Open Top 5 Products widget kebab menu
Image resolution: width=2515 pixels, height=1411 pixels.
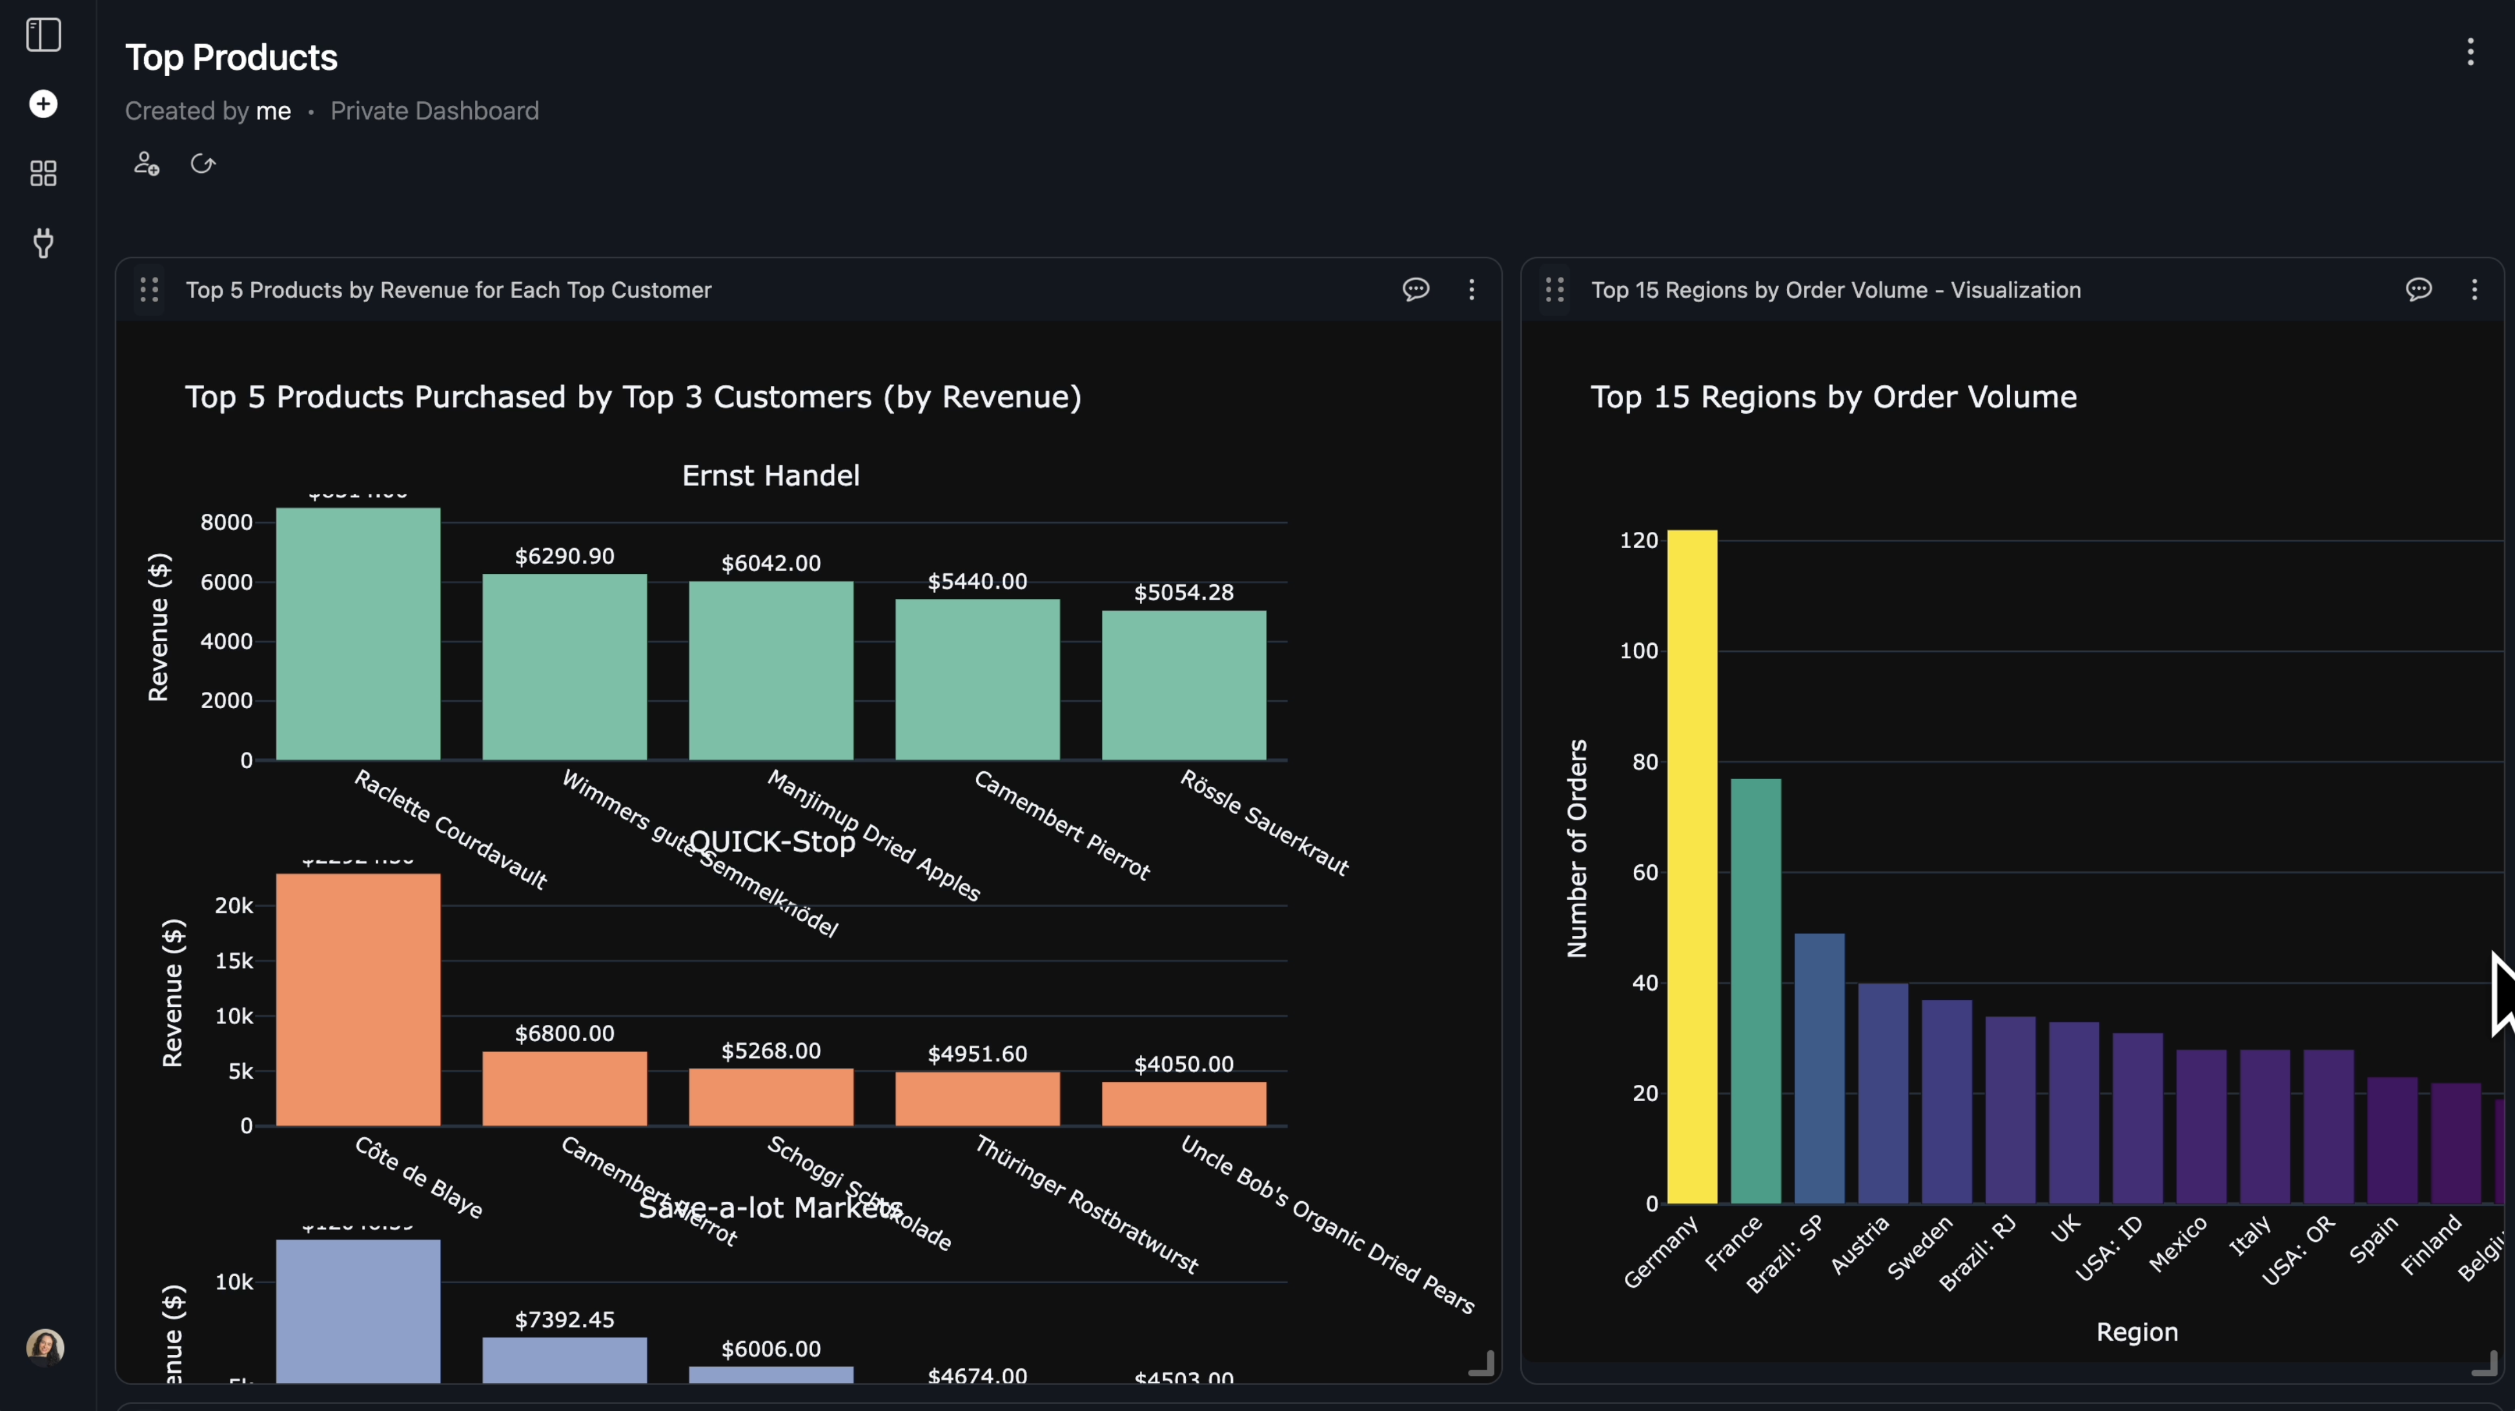[1471, 290]
